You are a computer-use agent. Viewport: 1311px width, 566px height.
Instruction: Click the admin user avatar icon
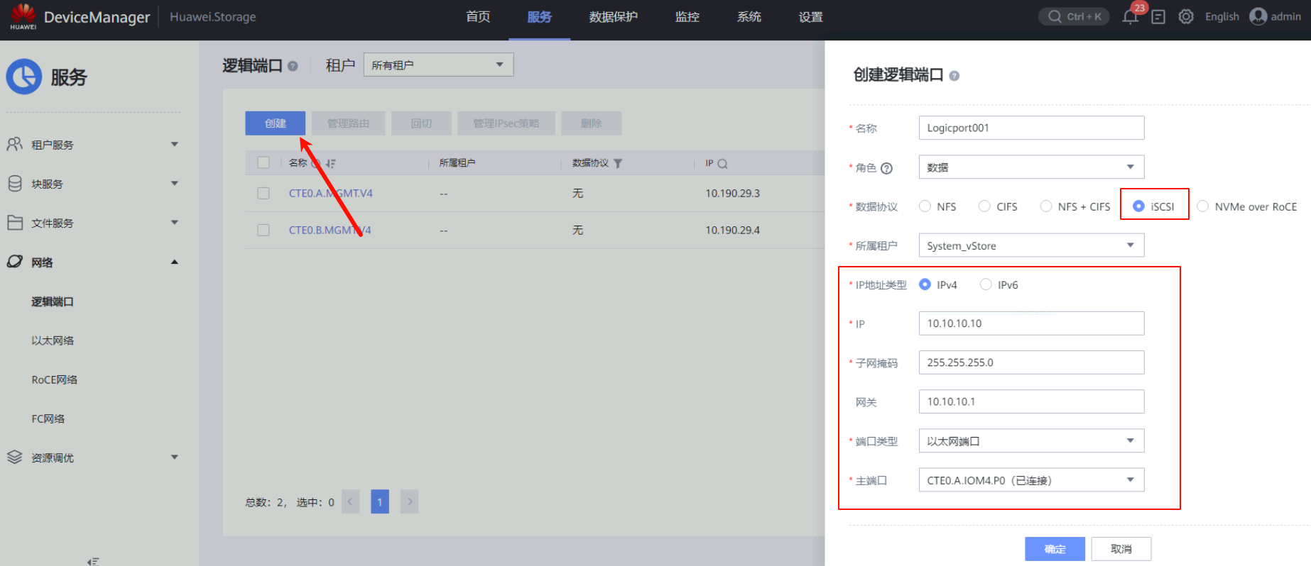coord(1258,16)
